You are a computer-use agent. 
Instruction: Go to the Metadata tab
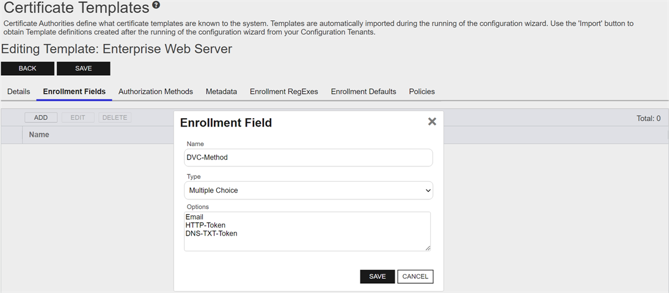(221, 92)
